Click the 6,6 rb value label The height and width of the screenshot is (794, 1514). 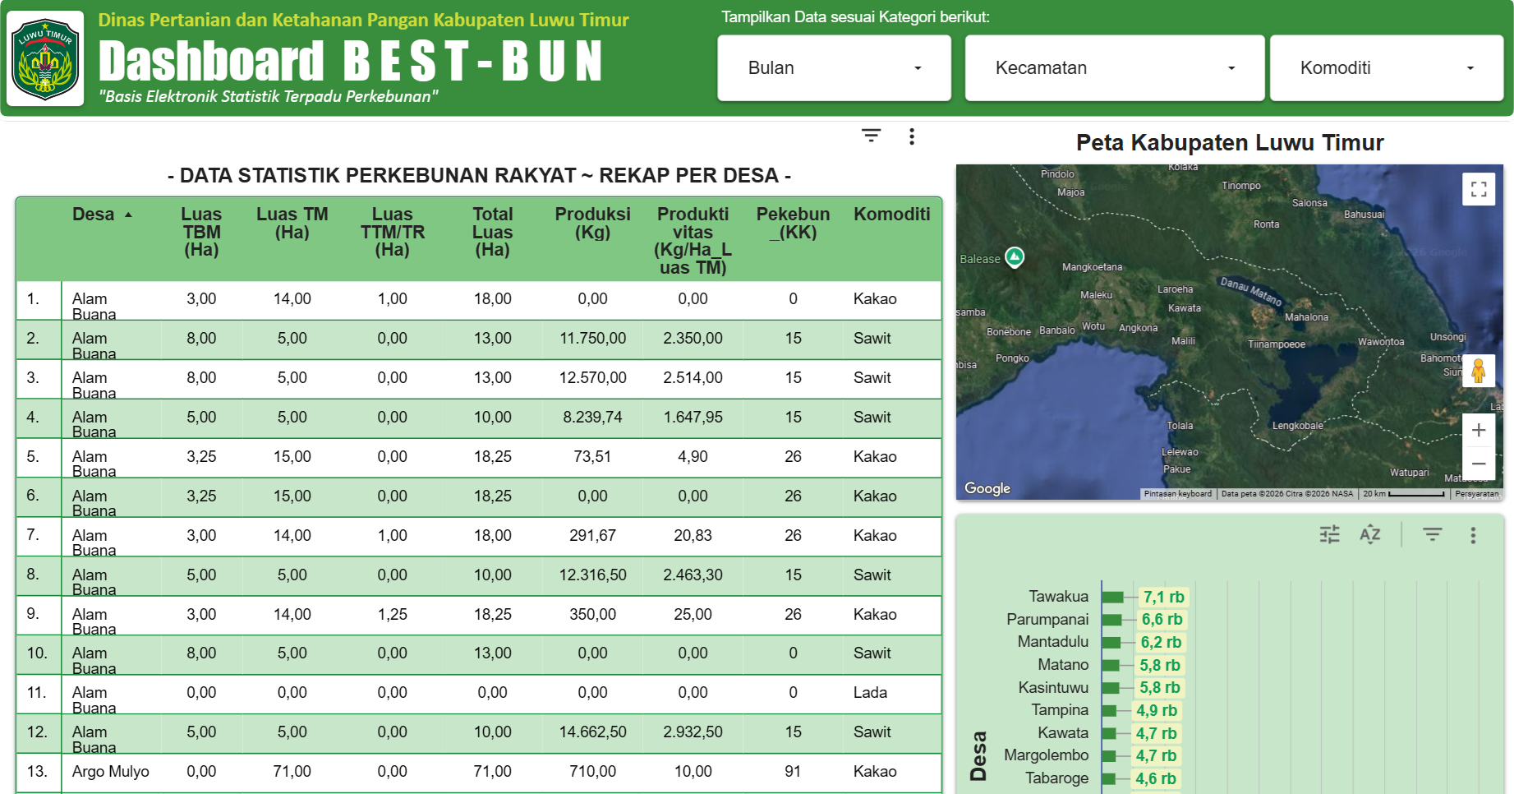1162,620
